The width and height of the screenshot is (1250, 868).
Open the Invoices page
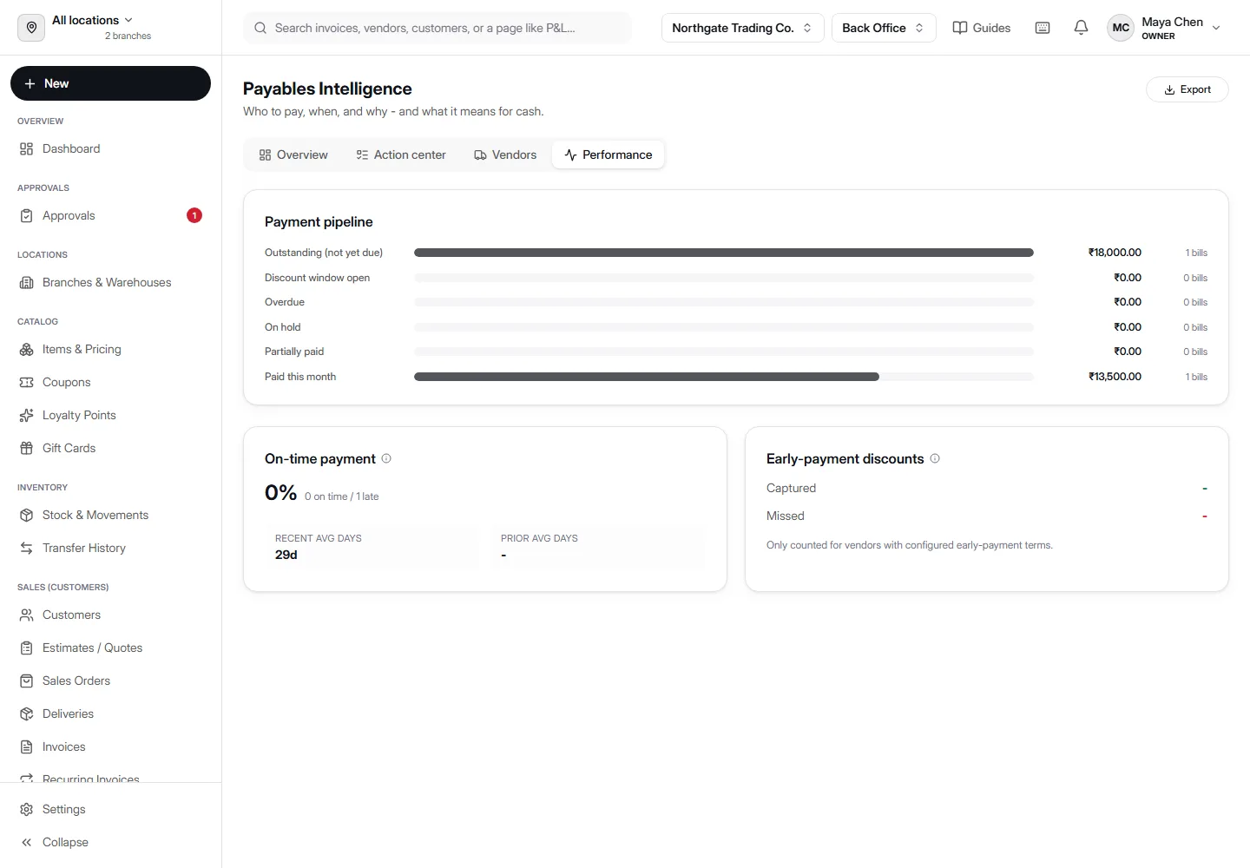(110, 746)
